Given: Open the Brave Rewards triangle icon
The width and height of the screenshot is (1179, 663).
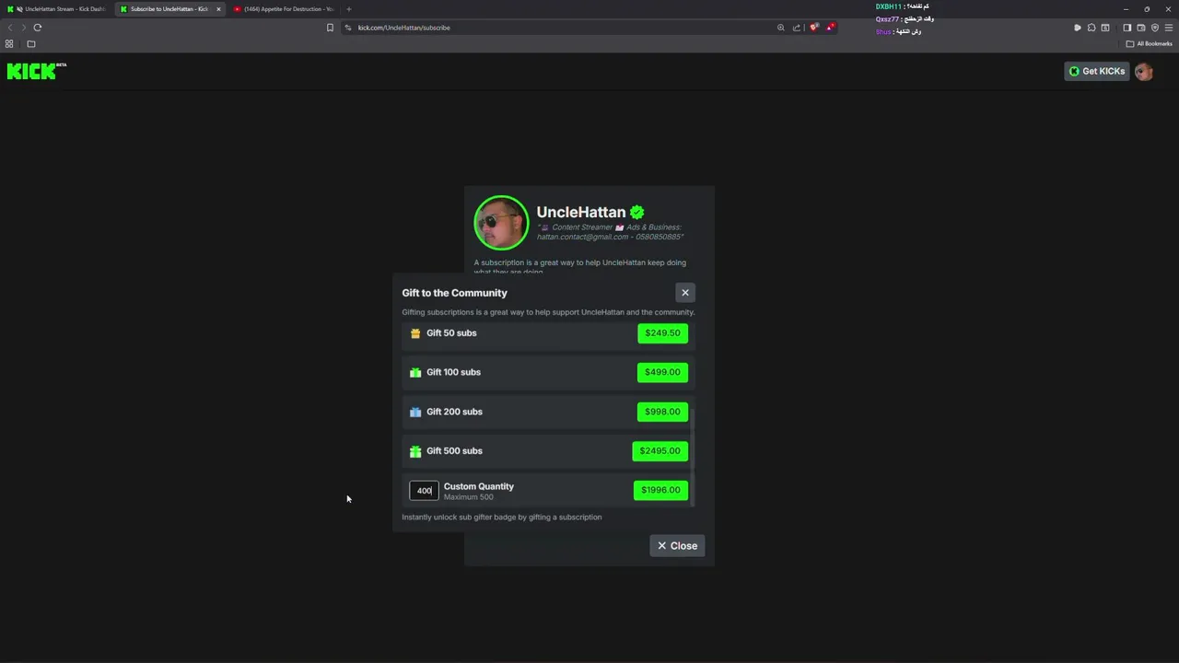Looking at the screenshot, I should click(x=830, y=28).
